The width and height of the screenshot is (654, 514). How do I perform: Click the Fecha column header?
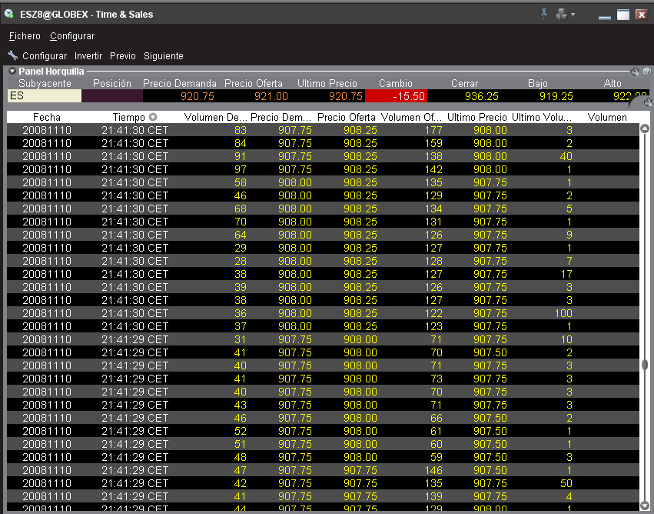(46, 117)
